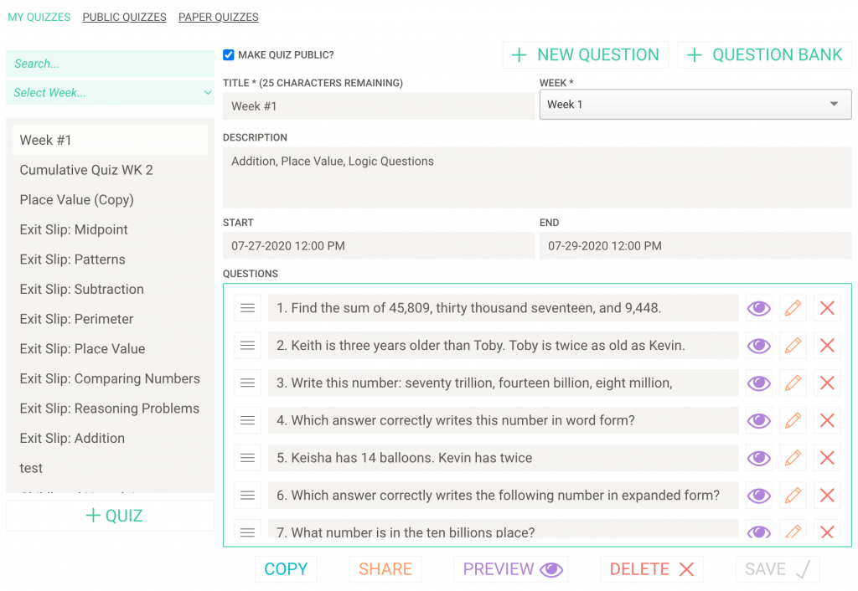Remove question 5 via red X icon
858x591 pixels.
(827, 458)
